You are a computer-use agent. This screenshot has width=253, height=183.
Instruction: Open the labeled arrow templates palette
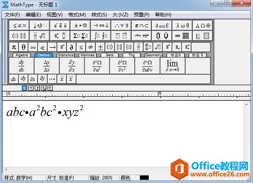point(142,35)
